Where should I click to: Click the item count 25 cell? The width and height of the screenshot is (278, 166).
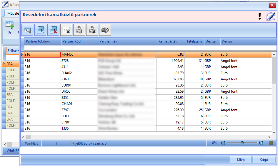[x=194, y=110]
